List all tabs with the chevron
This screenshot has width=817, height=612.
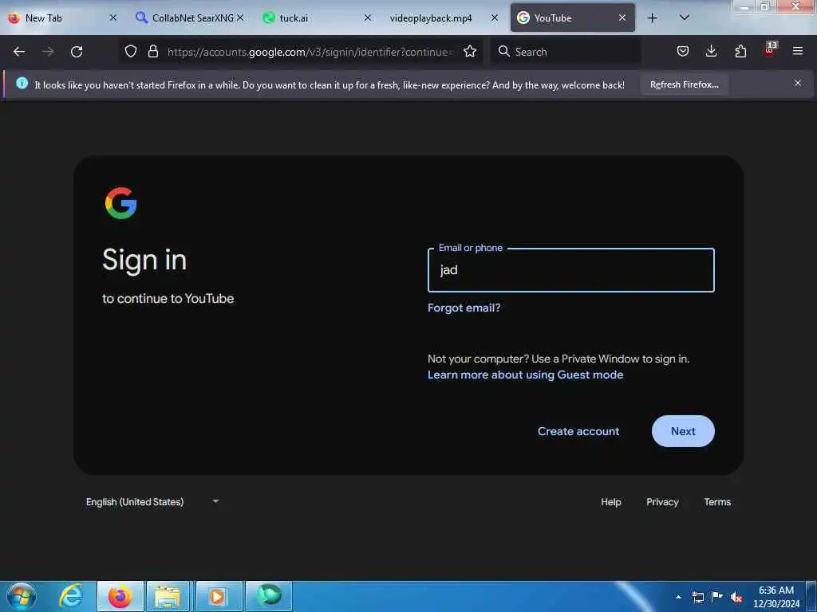tap(685, 18)
